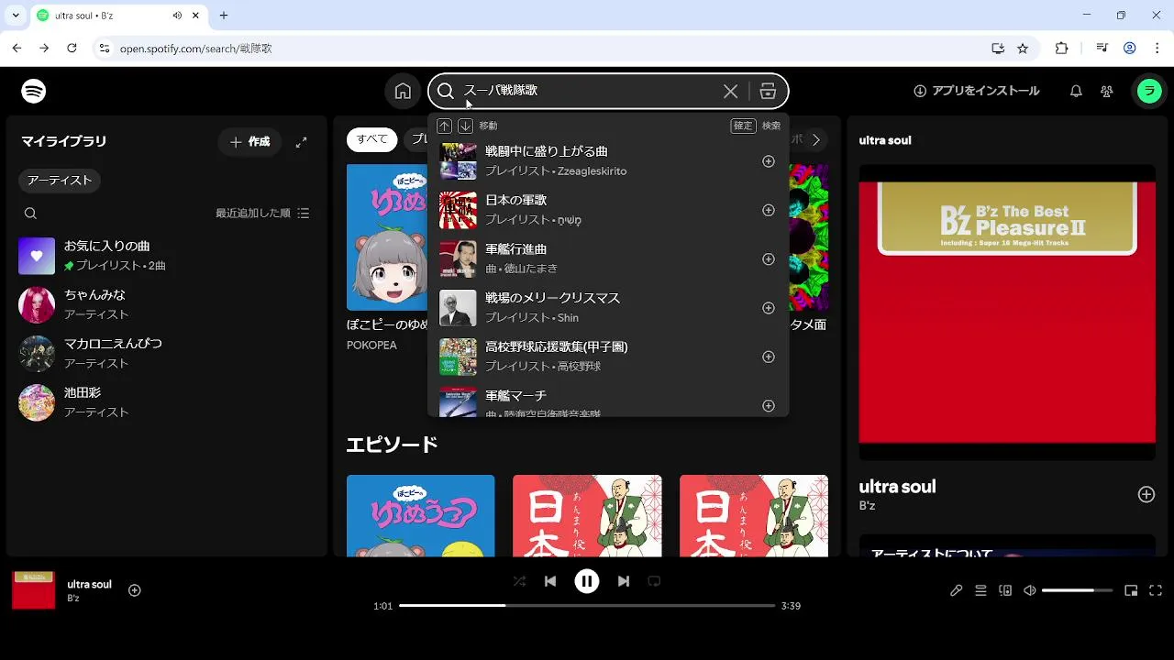The width and height of the screenshot is (1174, 660).
Task: Clear the search field text
Action: coord(730,91)
